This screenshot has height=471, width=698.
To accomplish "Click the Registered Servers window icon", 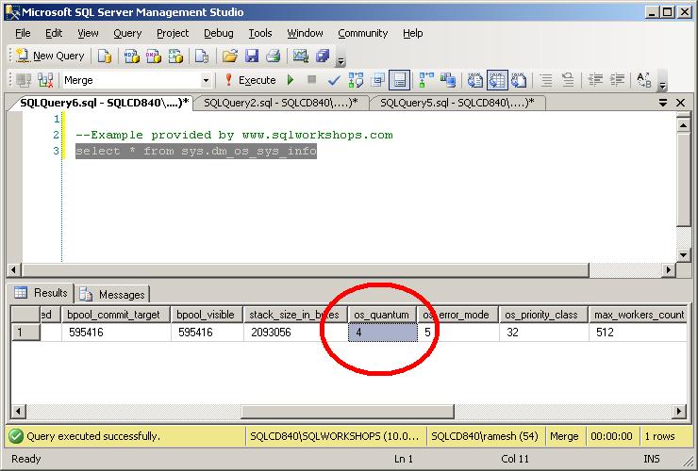I will [x=323, y=56].
